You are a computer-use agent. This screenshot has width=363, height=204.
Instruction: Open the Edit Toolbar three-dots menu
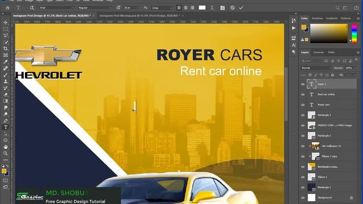[6, 160]
